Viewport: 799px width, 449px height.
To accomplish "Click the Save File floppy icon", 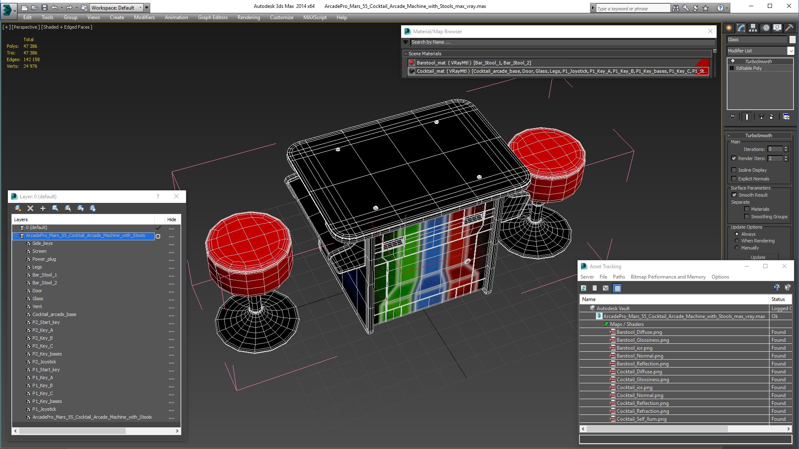I will 45,7.
